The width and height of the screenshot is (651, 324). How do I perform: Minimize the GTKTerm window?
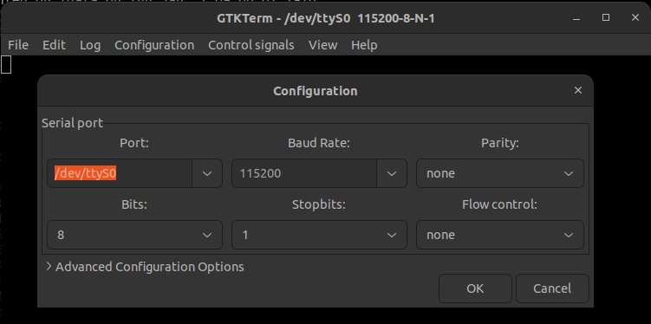pyautogui.click(x=576, y=18)
